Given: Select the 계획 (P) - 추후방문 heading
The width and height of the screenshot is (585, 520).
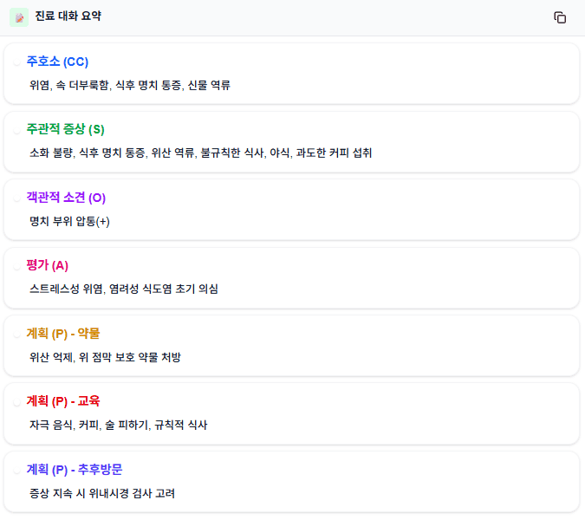Looking at the screenshot, I should point(75,469).
